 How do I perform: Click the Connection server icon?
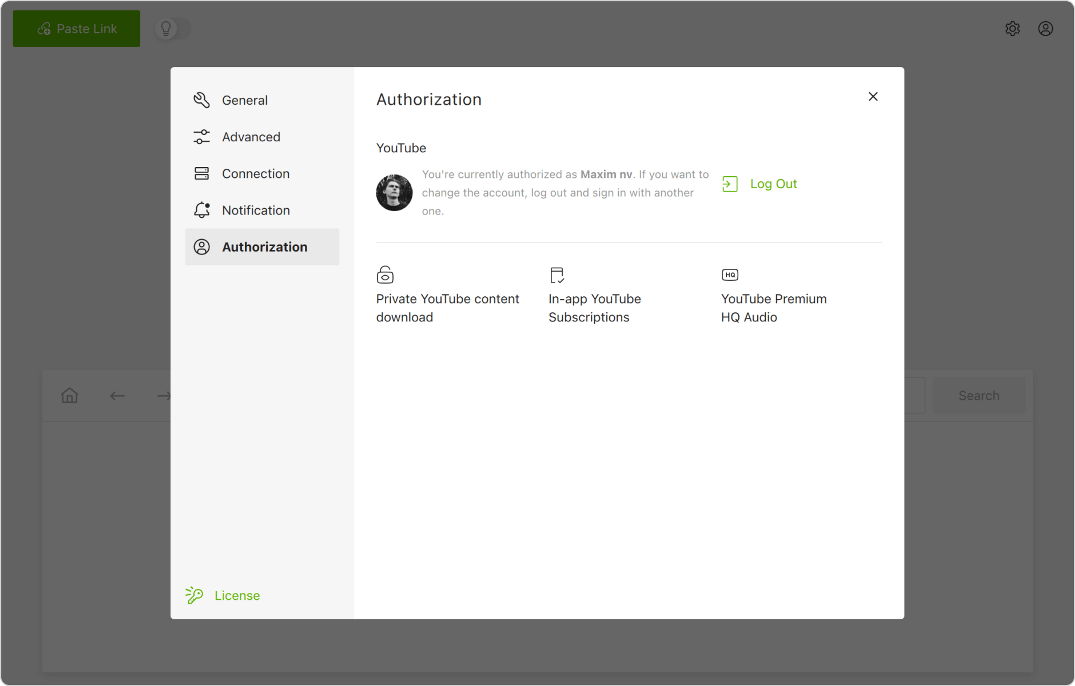(x=201, y=174)
